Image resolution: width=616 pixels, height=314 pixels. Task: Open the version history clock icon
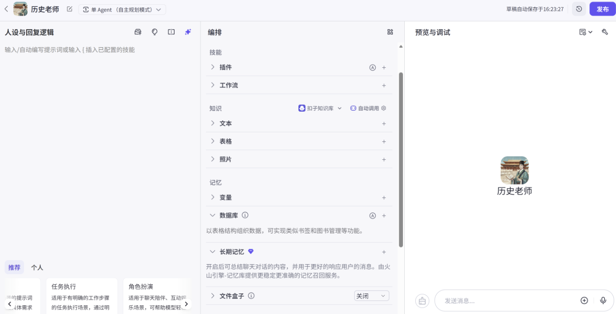[579, 9]
